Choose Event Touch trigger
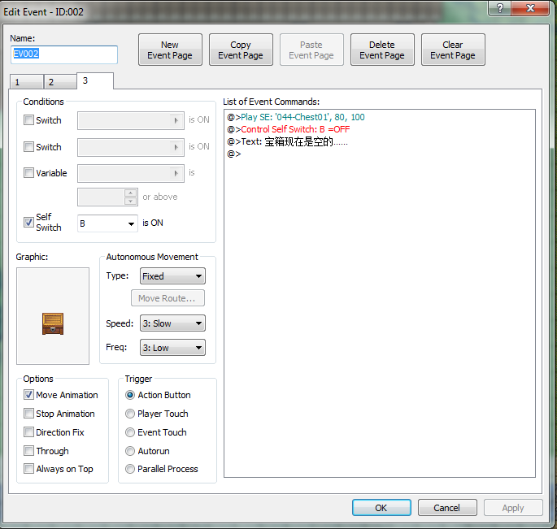Image resolution: width=557 pixels, height=529 pixels. coord(130,432)
